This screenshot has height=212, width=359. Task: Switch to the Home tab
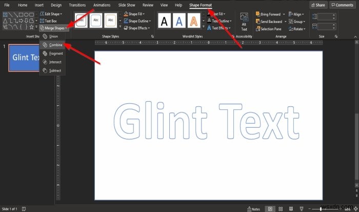tap(23, 5)
